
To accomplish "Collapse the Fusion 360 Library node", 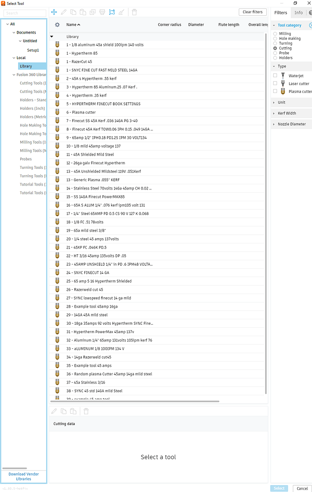I will [14, 75].
